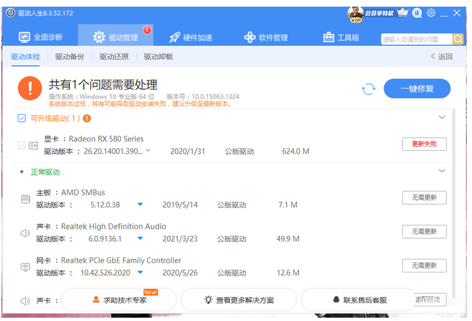Click the refresh rescan arrows icon
Viewport: 472px width, 321px height.
click(368, 89)
